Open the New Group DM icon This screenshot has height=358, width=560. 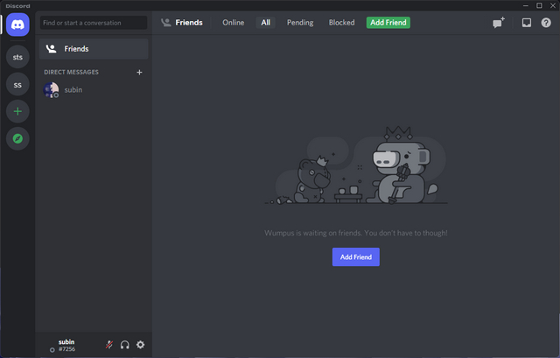[x=499, y=23]
